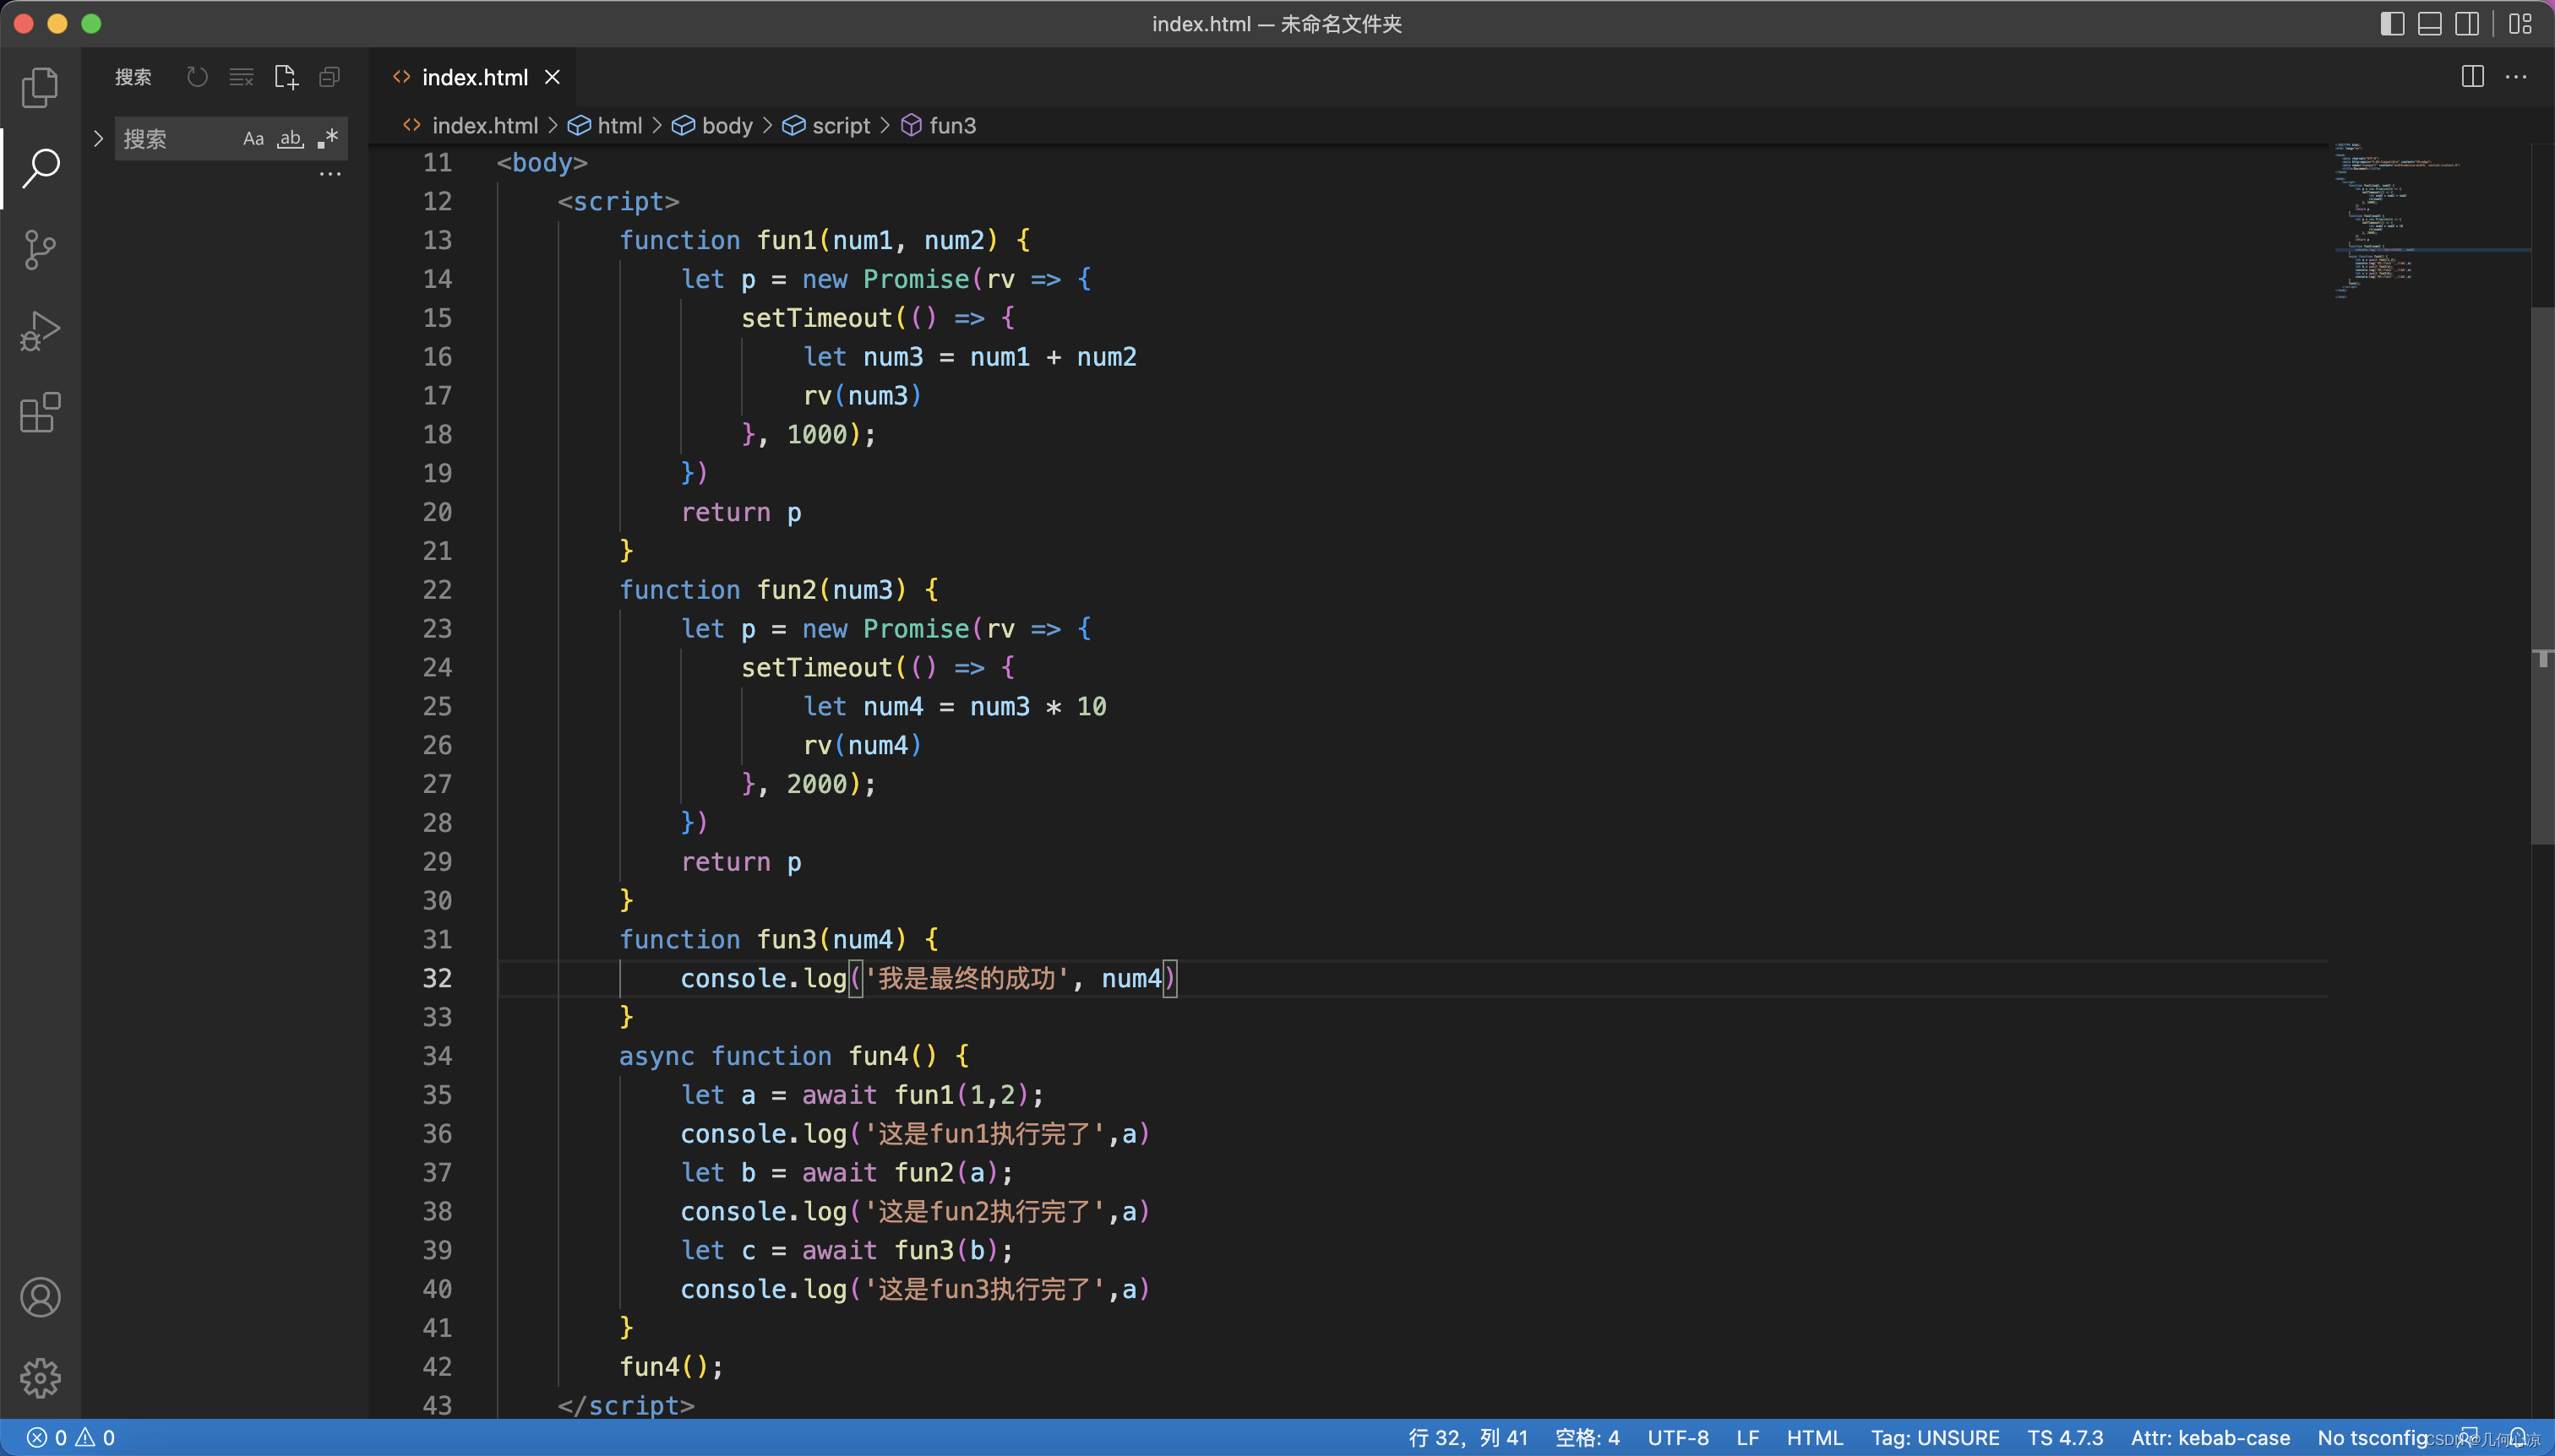Viewport: 2555px width, 1456px height.
Task: Toggle search details ellipsis below search box
Action: tap(330, 174)
